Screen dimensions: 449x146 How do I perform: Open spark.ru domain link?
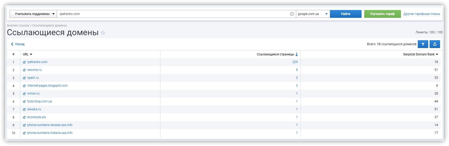pyautogui.click(x=33, y=78)
